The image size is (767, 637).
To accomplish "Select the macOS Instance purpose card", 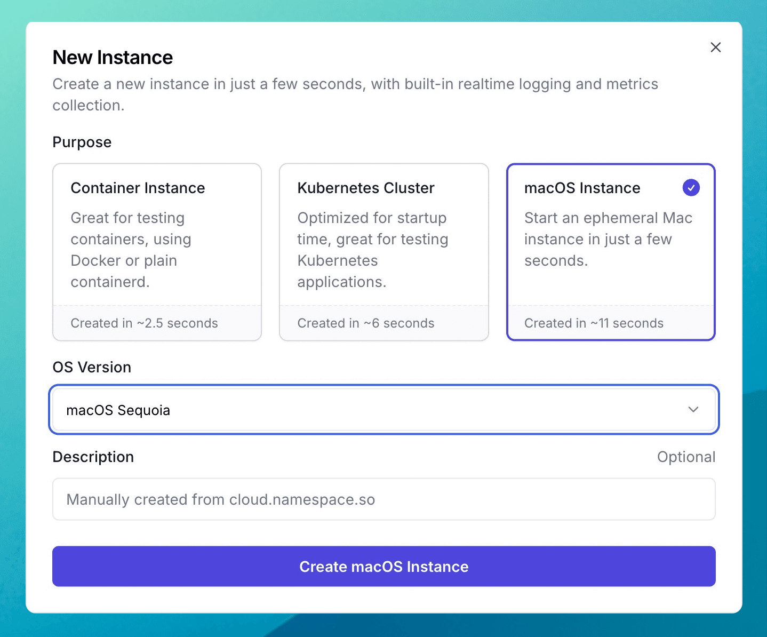I will click(611, 252).
